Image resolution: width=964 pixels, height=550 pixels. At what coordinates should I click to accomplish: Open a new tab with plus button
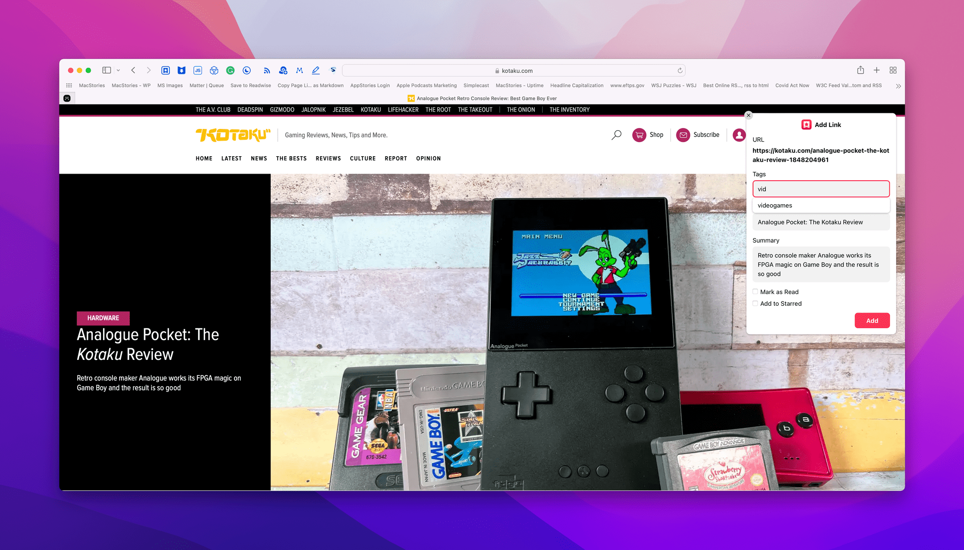click(876, 70)
